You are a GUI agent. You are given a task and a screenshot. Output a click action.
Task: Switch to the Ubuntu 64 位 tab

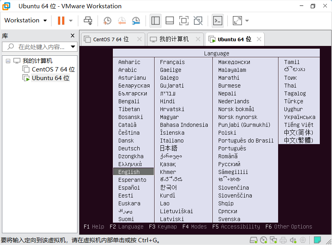234,39
